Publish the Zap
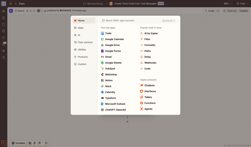This screenshot has height=147, width=251. [244, 11]
